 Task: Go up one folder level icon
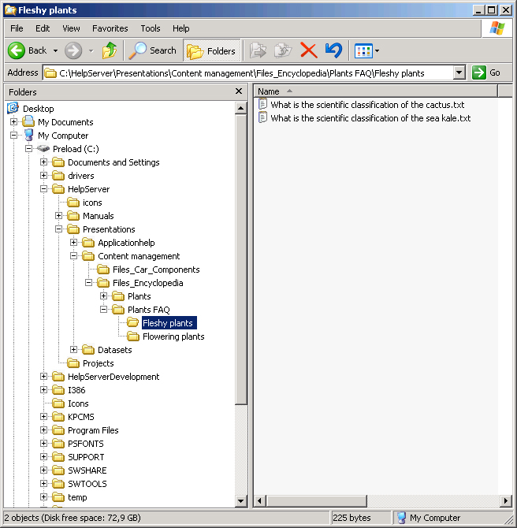pos(110,50)
